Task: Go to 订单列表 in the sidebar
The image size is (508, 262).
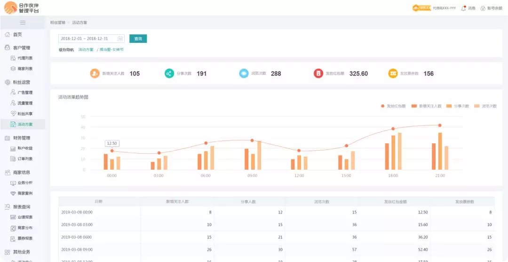Action: pos(25,159)
